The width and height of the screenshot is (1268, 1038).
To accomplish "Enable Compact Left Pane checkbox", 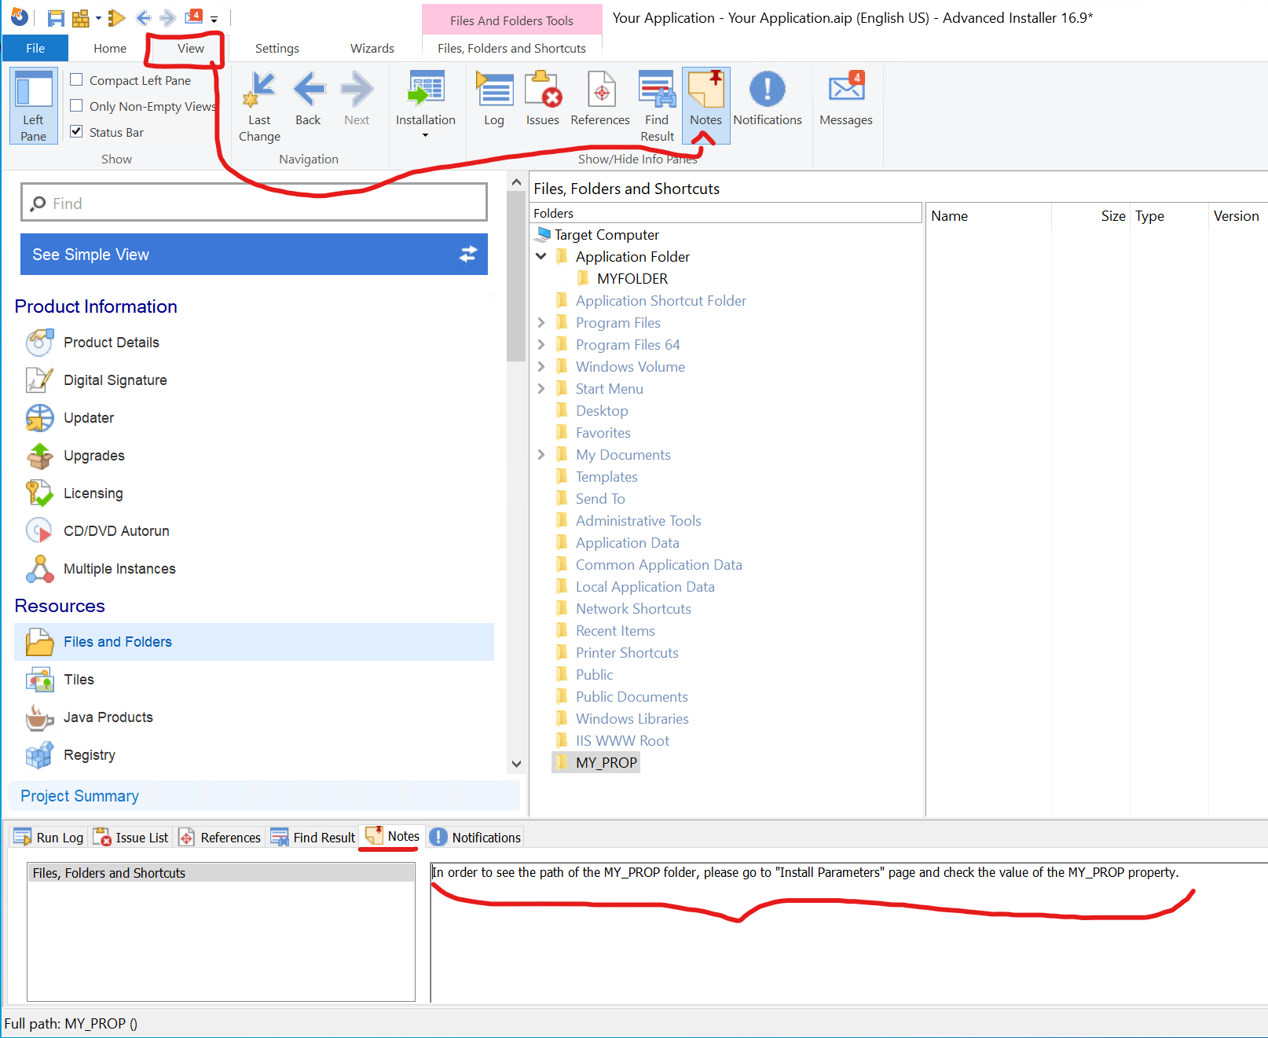I will tap(77, 80).
